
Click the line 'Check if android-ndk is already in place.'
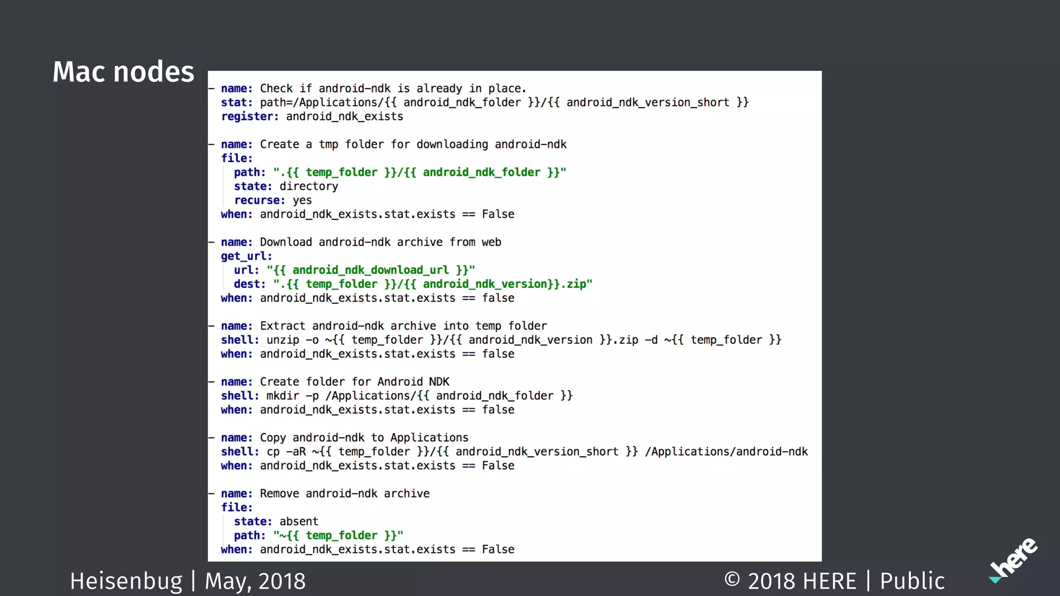(367, 88)
